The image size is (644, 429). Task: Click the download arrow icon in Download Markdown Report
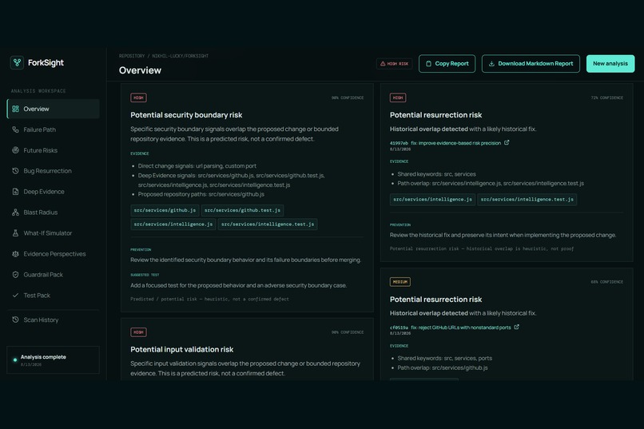[491, 64]
